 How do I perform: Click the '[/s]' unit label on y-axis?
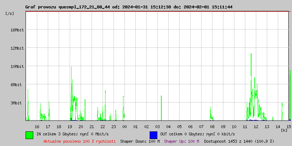click(x=10, y=14)
